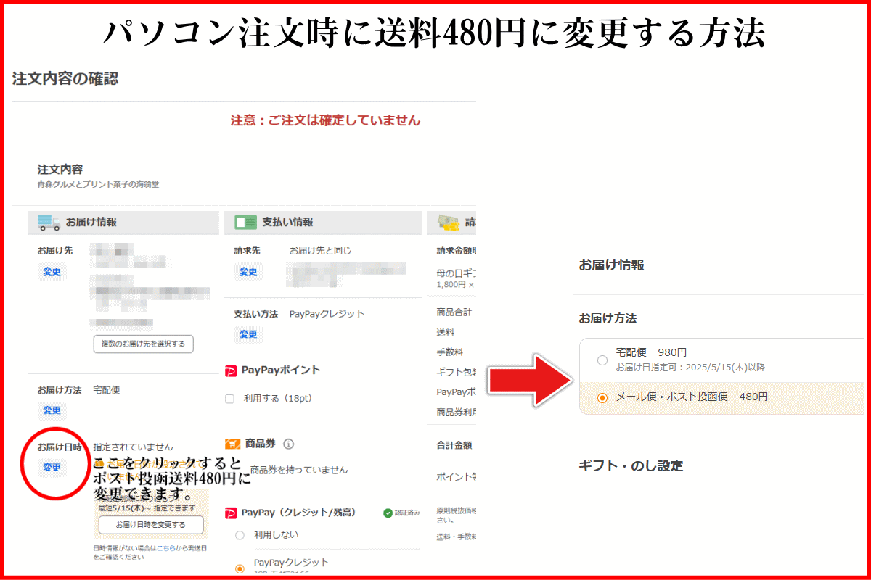Click 変更 under お届け方法
871x580 pixels.
52,410
